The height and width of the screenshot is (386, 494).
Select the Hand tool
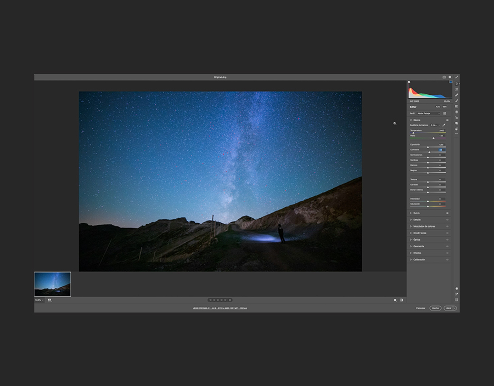[457, 288]
